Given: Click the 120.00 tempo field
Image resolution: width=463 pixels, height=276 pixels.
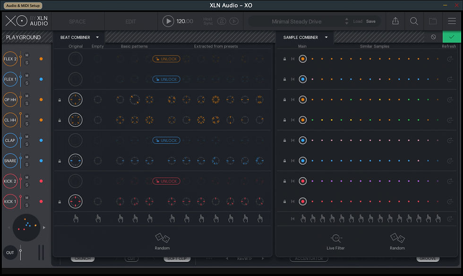Looking at the screenshot, I should (x=185, y=21).
